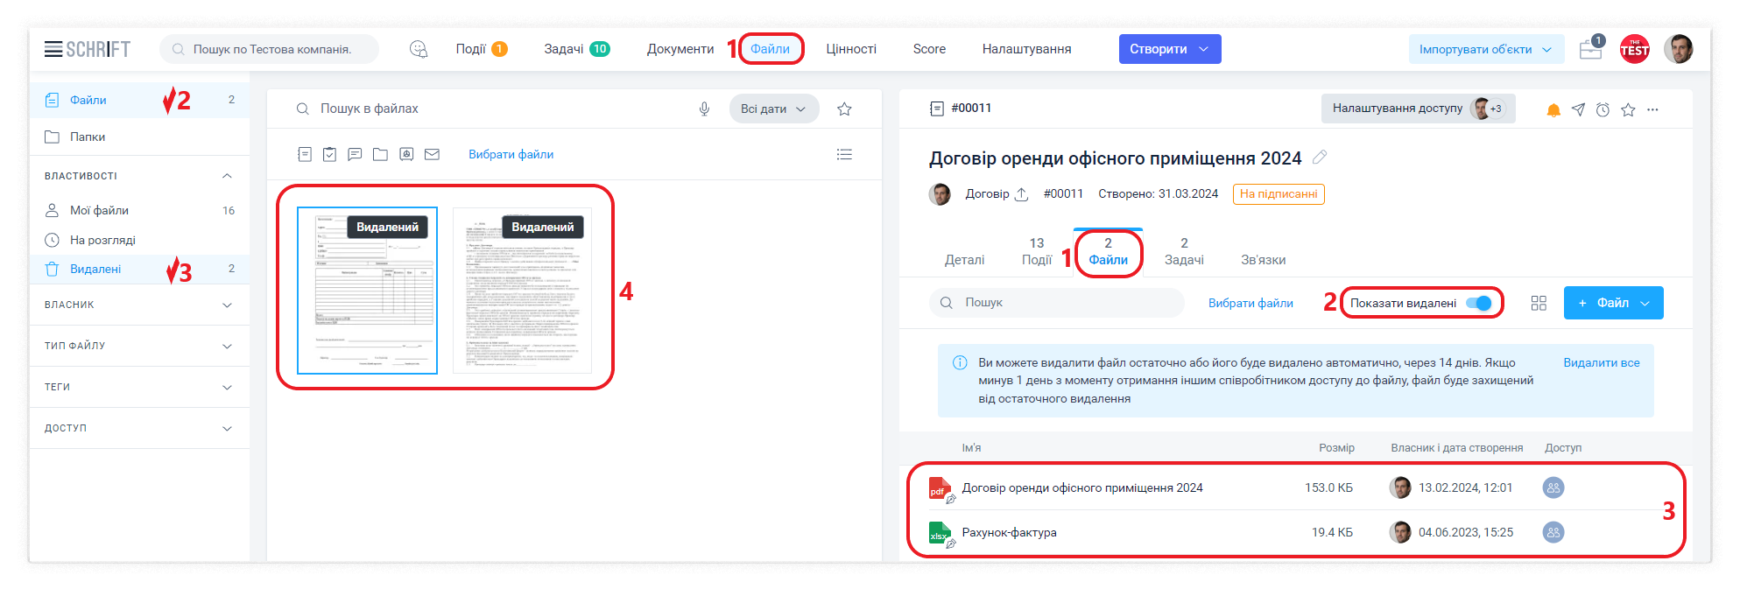Open the 'Всі дати' date dropdown
Screen dimensions: 1740x589
(x=773, y=109)
